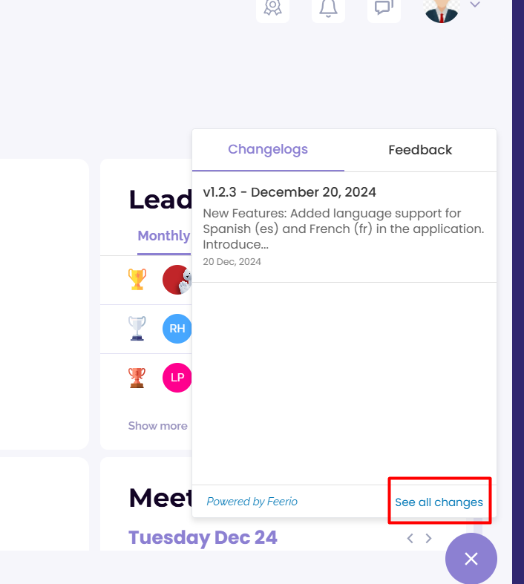Click the silver trophy icon
This screenshot has width=524, height=584.
(137, 329)
